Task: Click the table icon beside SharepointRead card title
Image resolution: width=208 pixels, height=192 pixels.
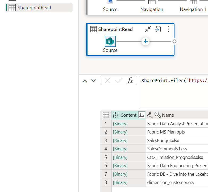Action: pos(94,29)
